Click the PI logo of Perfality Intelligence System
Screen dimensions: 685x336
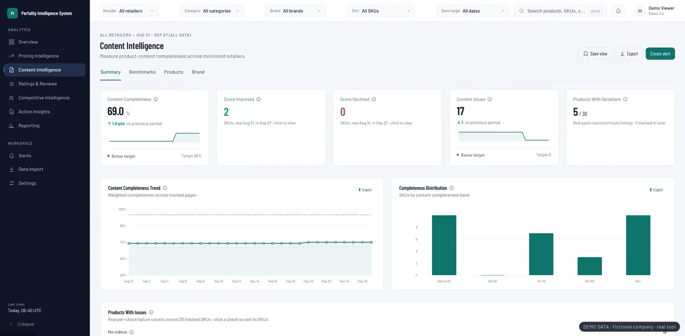click(x=12, y=13)
